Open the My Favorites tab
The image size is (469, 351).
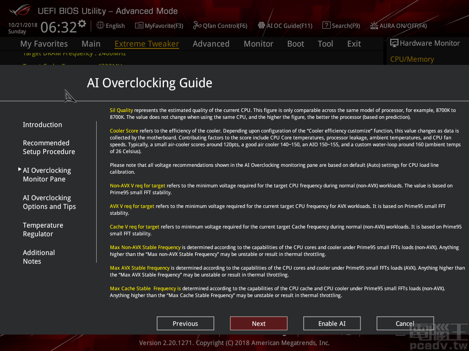pos(44,44)
